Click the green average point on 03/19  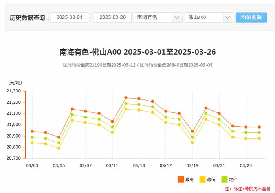pyautogui.click(x=192, y=138)
